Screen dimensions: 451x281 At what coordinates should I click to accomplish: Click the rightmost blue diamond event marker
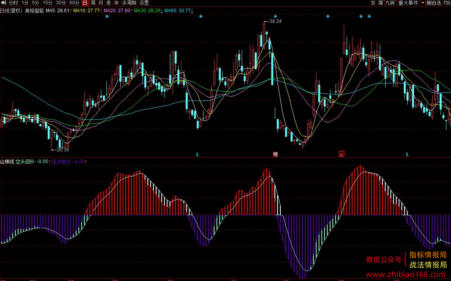(369, 16)
